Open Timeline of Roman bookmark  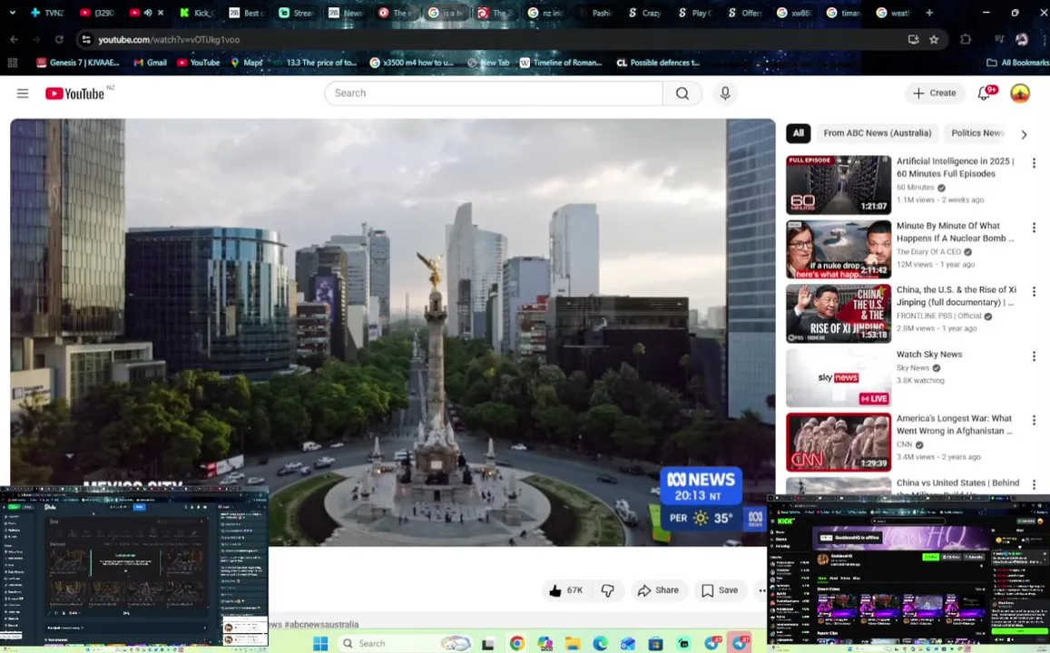tap(561, 63)
